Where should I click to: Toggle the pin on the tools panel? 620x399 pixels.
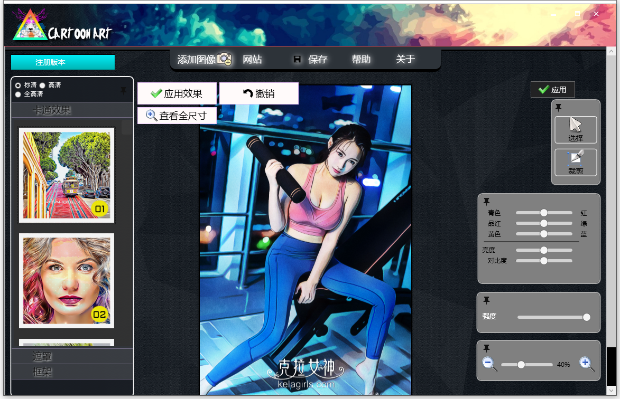(558, 107)
